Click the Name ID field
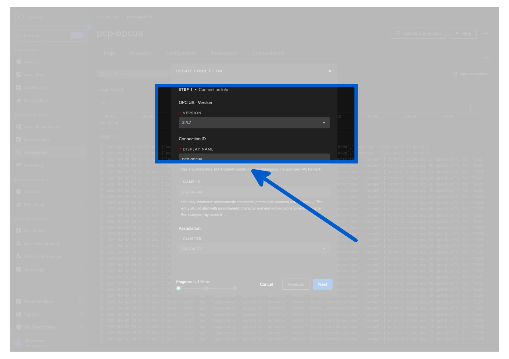Screen dimensions: 509x359 coord(254,192)
